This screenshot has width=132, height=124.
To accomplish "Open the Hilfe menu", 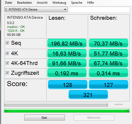I will point(91,3).
